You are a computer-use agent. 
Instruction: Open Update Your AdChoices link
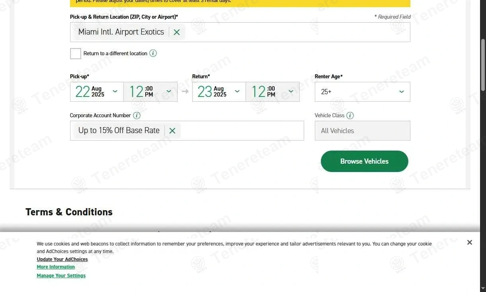[x=62, y=259]
